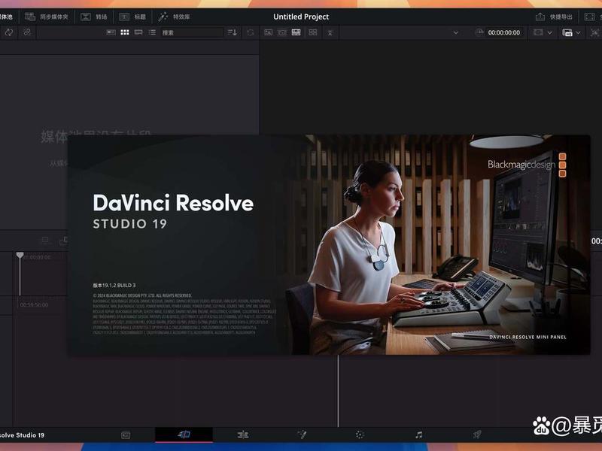Click the viewer display overlay icon
The width and height of the screenshot is (602, 451).
[538, 32]
